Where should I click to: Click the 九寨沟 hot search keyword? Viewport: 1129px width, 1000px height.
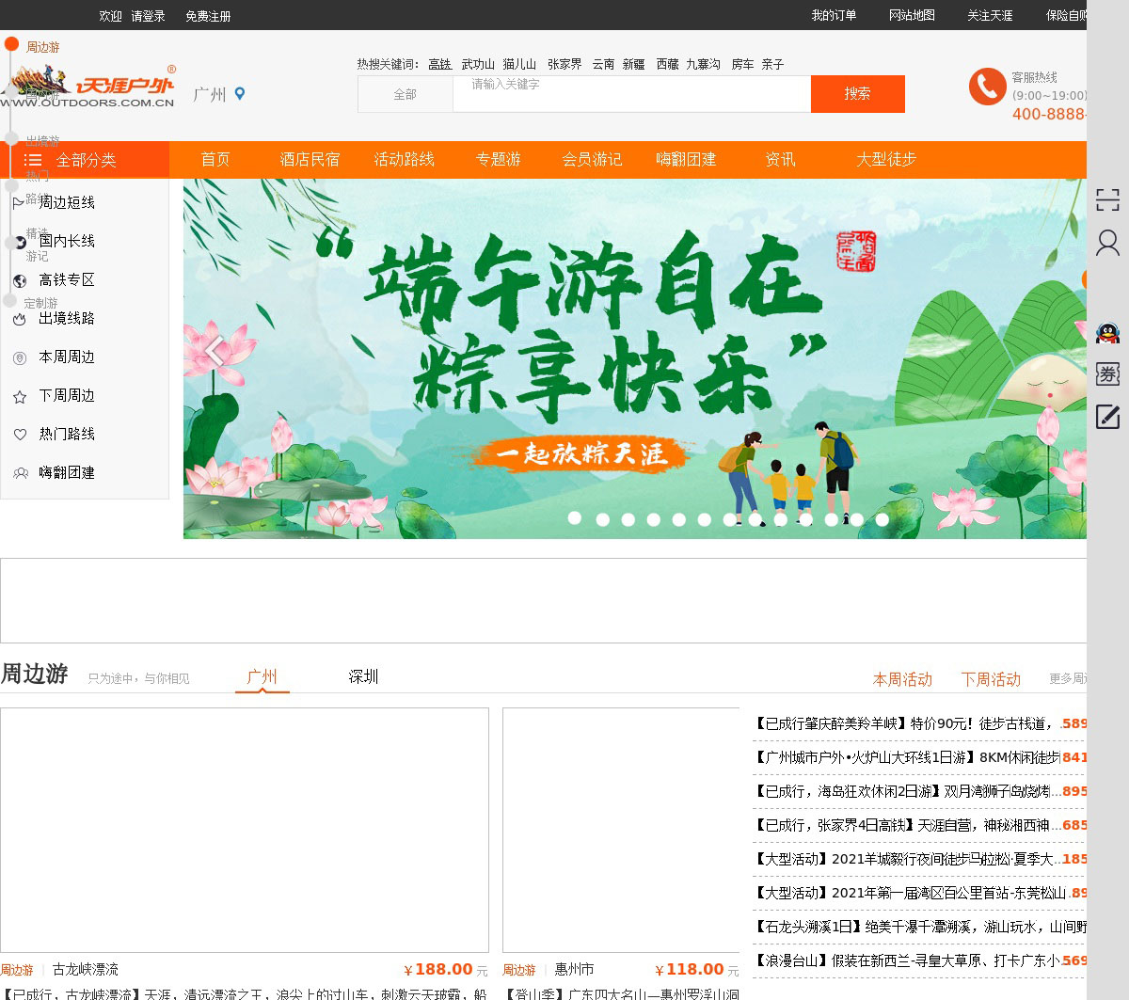[703, 65]
